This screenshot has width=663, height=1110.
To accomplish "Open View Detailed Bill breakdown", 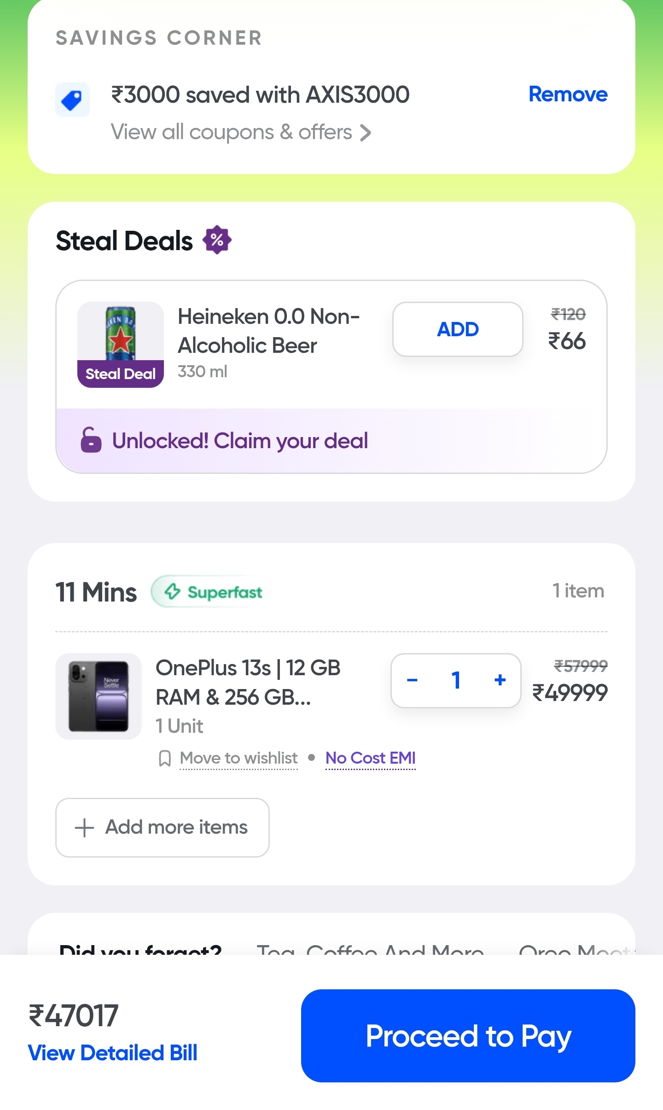I will coord(113,1053).
